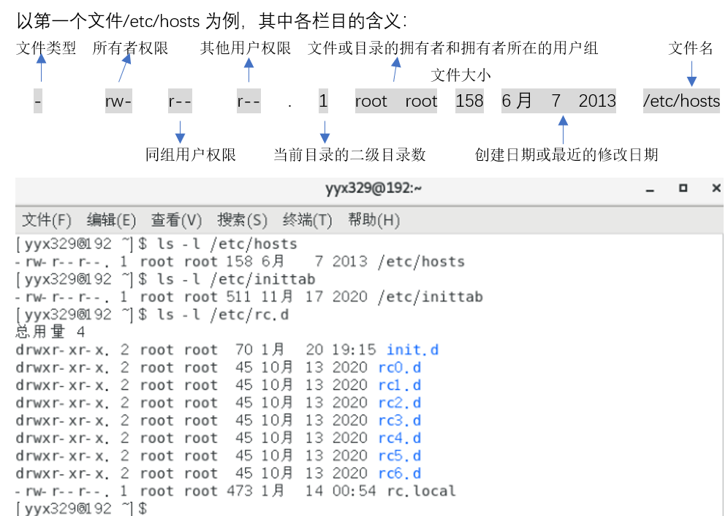Click the 创建日期或最近的修改日期 label
The width and height of the screenshot is (728, 516).
[566, 155]
